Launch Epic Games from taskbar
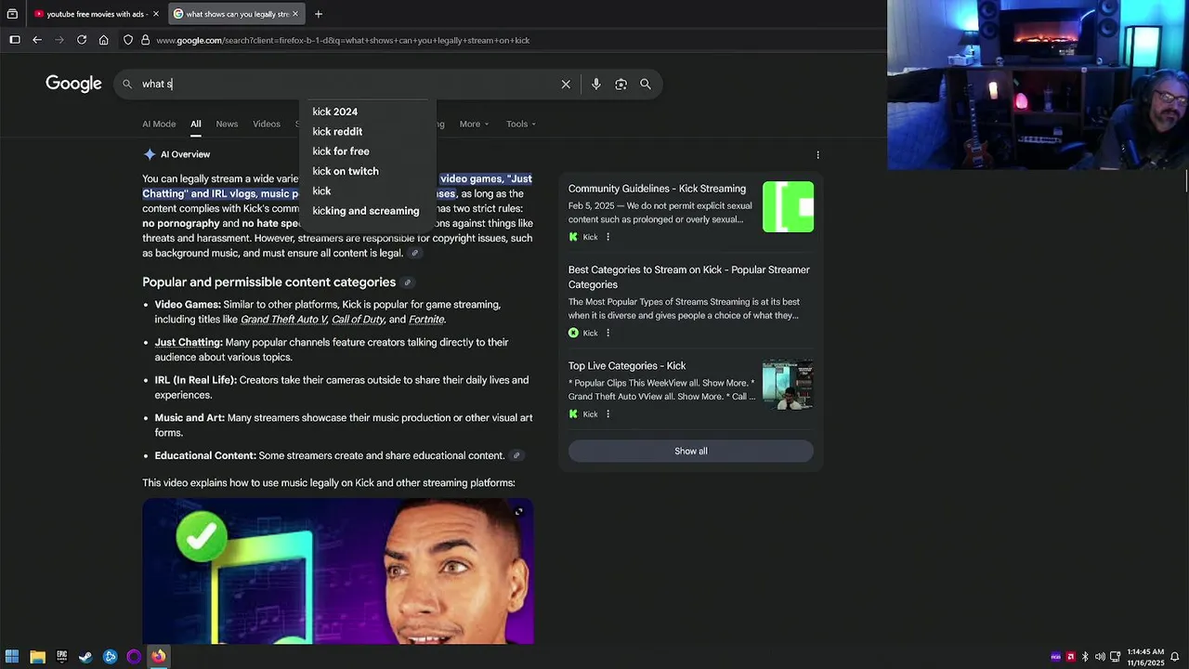The image size is (1189, 669). [x=61, y=657]
